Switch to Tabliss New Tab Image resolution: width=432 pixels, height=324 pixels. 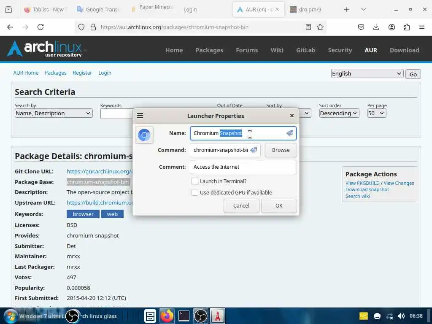pos(46,9)
